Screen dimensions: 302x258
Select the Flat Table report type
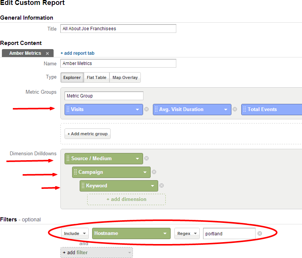pos(96,77)
